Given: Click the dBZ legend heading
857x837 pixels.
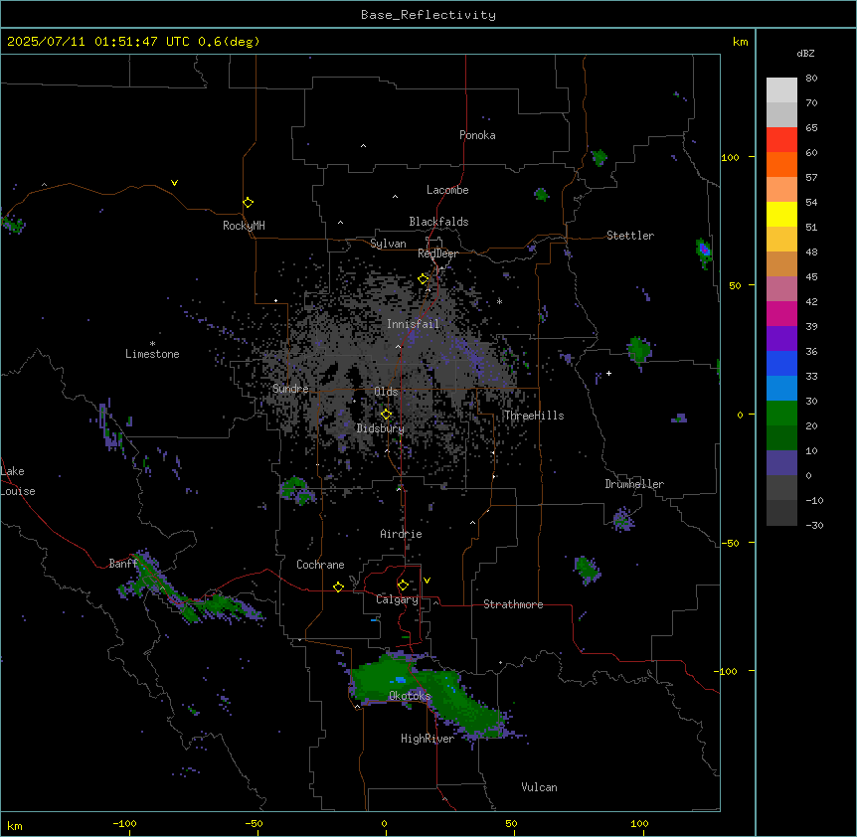Looking at the screenshot, I should click(805, 53).
